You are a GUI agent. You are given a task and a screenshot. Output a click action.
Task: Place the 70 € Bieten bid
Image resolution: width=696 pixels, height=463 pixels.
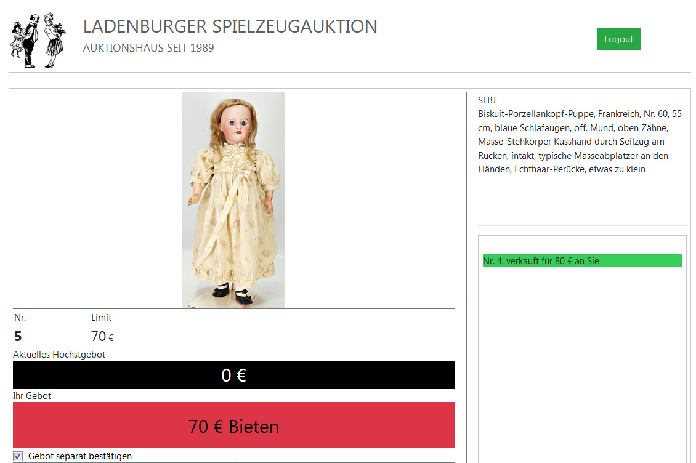click(233, 425)
